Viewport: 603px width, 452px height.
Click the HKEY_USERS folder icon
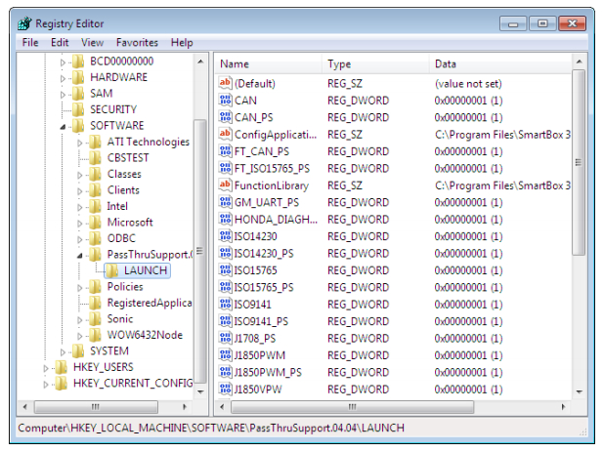(x=61, y=367)
